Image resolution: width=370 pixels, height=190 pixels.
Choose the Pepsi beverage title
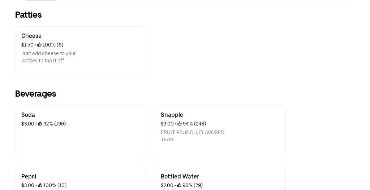(29, 177)
